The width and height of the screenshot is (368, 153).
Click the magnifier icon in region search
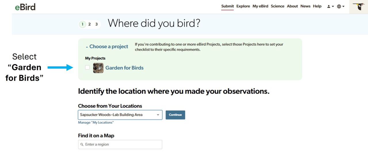[82, 144]
